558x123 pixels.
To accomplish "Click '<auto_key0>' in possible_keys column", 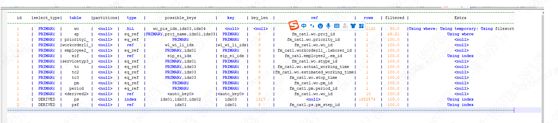I will [x=181, y=94].
